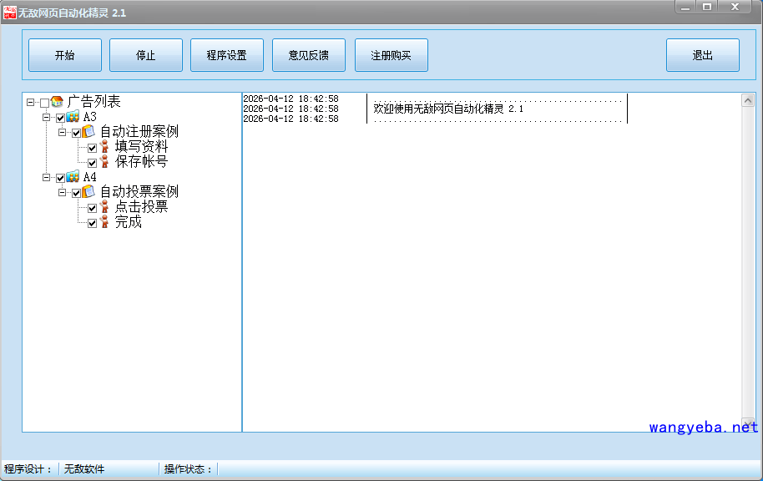
Task: Click the person icon beside 点击投票
Action: click(104, 207)
